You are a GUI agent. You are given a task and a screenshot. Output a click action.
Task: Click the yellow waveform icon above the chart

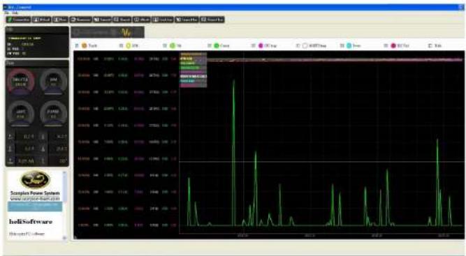[x=126, y=32]
